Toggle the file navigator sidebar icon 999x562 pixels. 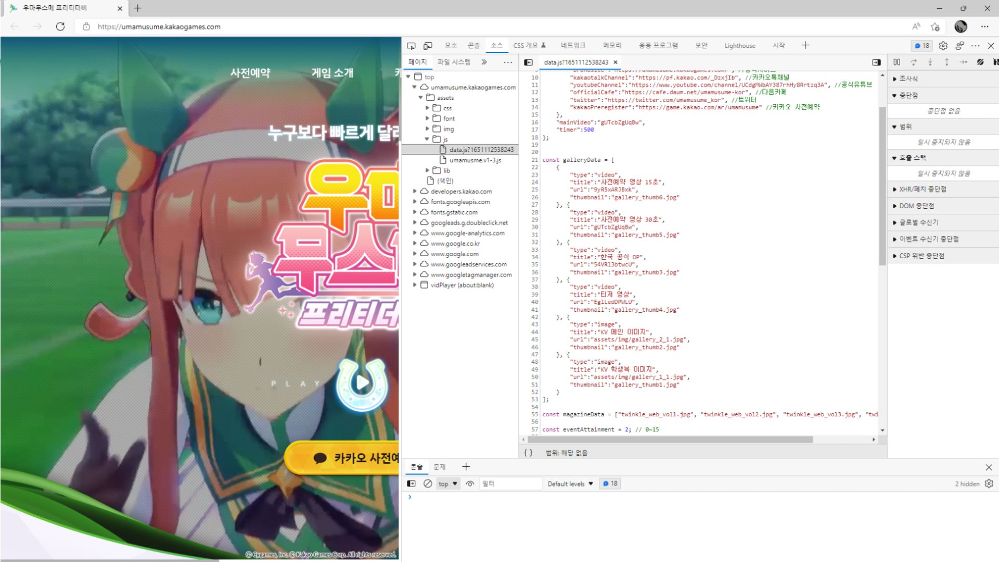(x=529, y=62)
